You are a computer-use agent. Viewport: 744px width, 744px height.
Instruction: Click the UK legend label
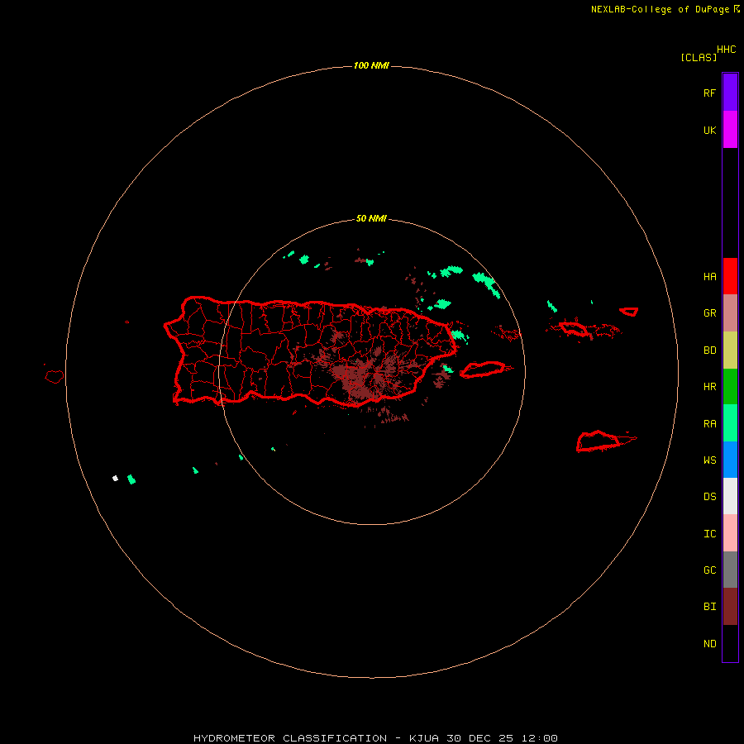click(709, 130)
